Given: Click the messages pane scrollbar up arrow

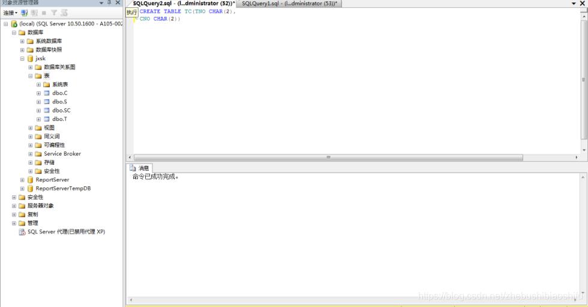Looking at the screenshot, I should coord(583,177).
